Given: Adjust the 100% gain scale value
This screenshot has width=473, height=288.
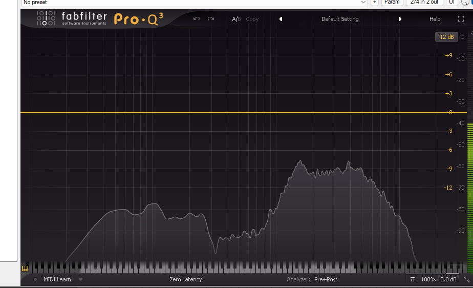Looking at the screenshot, I should coord(428,280).
